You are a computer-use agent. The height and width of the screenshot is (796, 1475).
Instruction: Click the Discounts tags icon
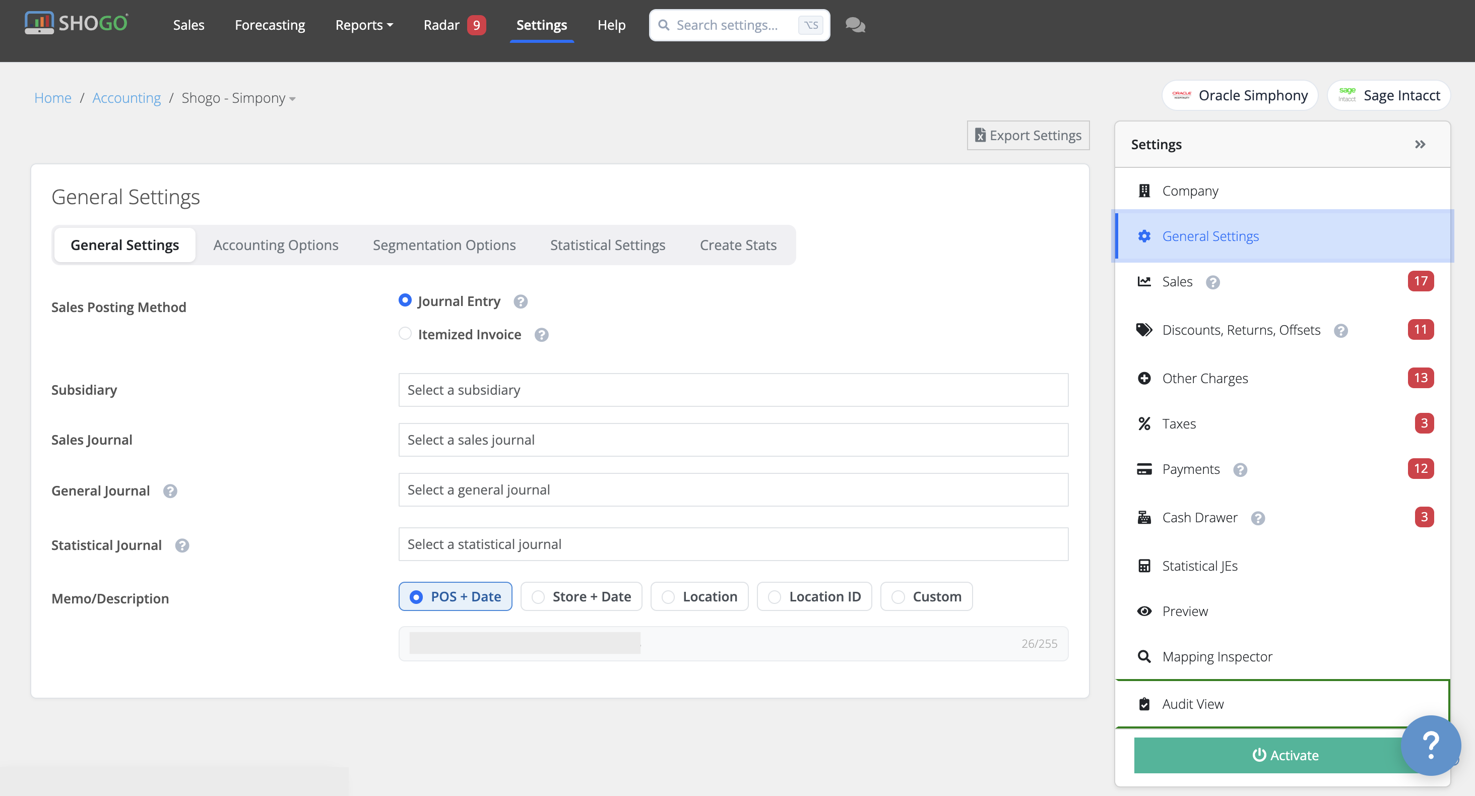tap(1144, 330)
